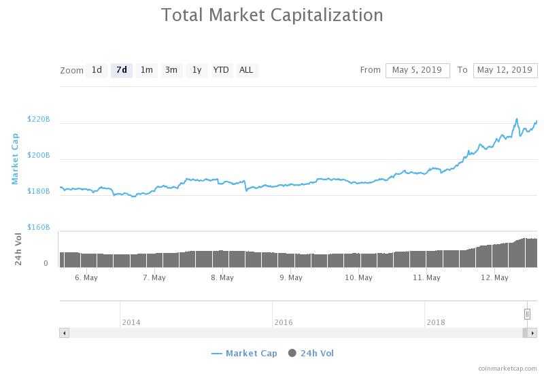Click the navigator scrollbar track

(292, 333)
